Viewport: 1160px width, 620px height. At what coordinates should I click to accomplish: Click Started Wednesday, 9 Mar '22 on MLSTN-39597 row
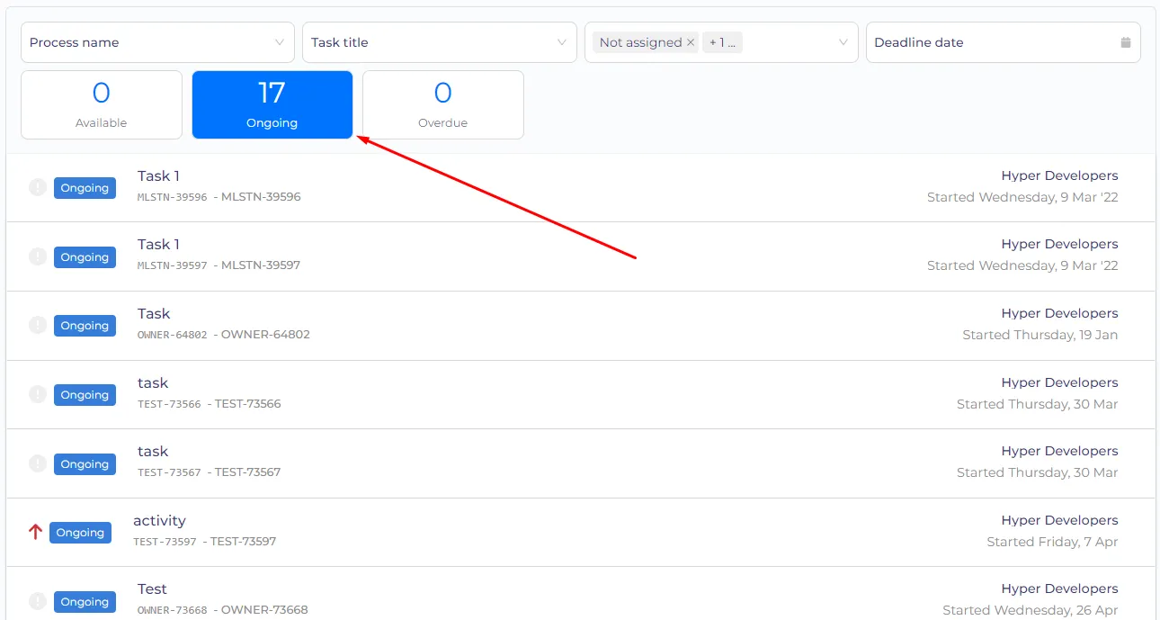tap(1022, 265)
